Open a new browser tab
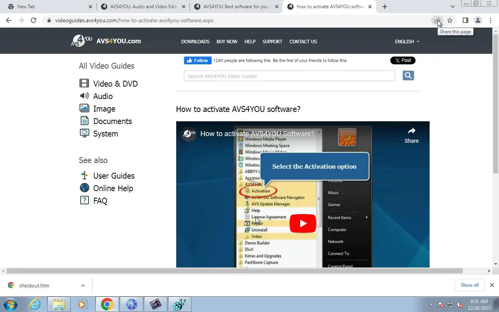The image size is (499, 312). point(385,7)
